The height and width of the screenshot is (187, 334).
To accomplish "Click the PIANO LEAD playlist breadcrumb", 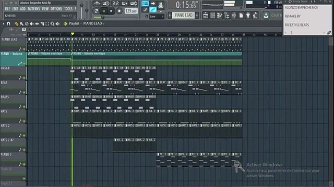I will [92, 23].
